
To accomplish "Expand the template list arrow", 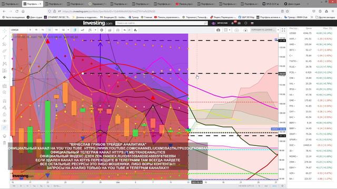I will (278, 30).
